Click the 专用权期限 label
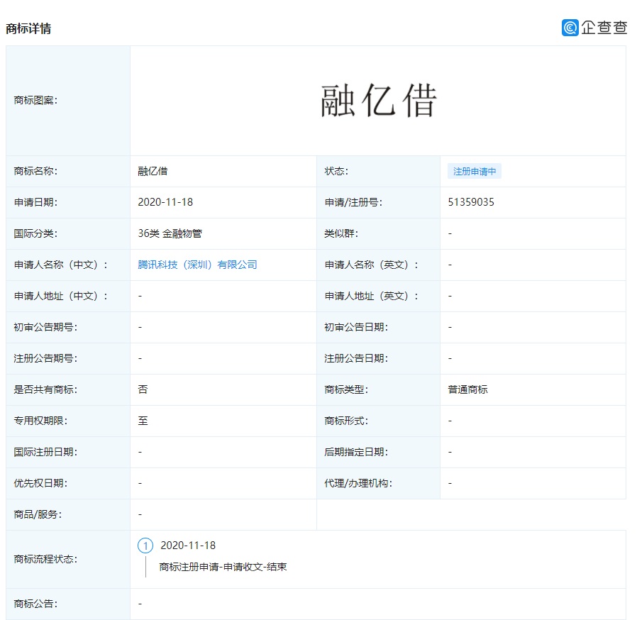 pos(40,421)
